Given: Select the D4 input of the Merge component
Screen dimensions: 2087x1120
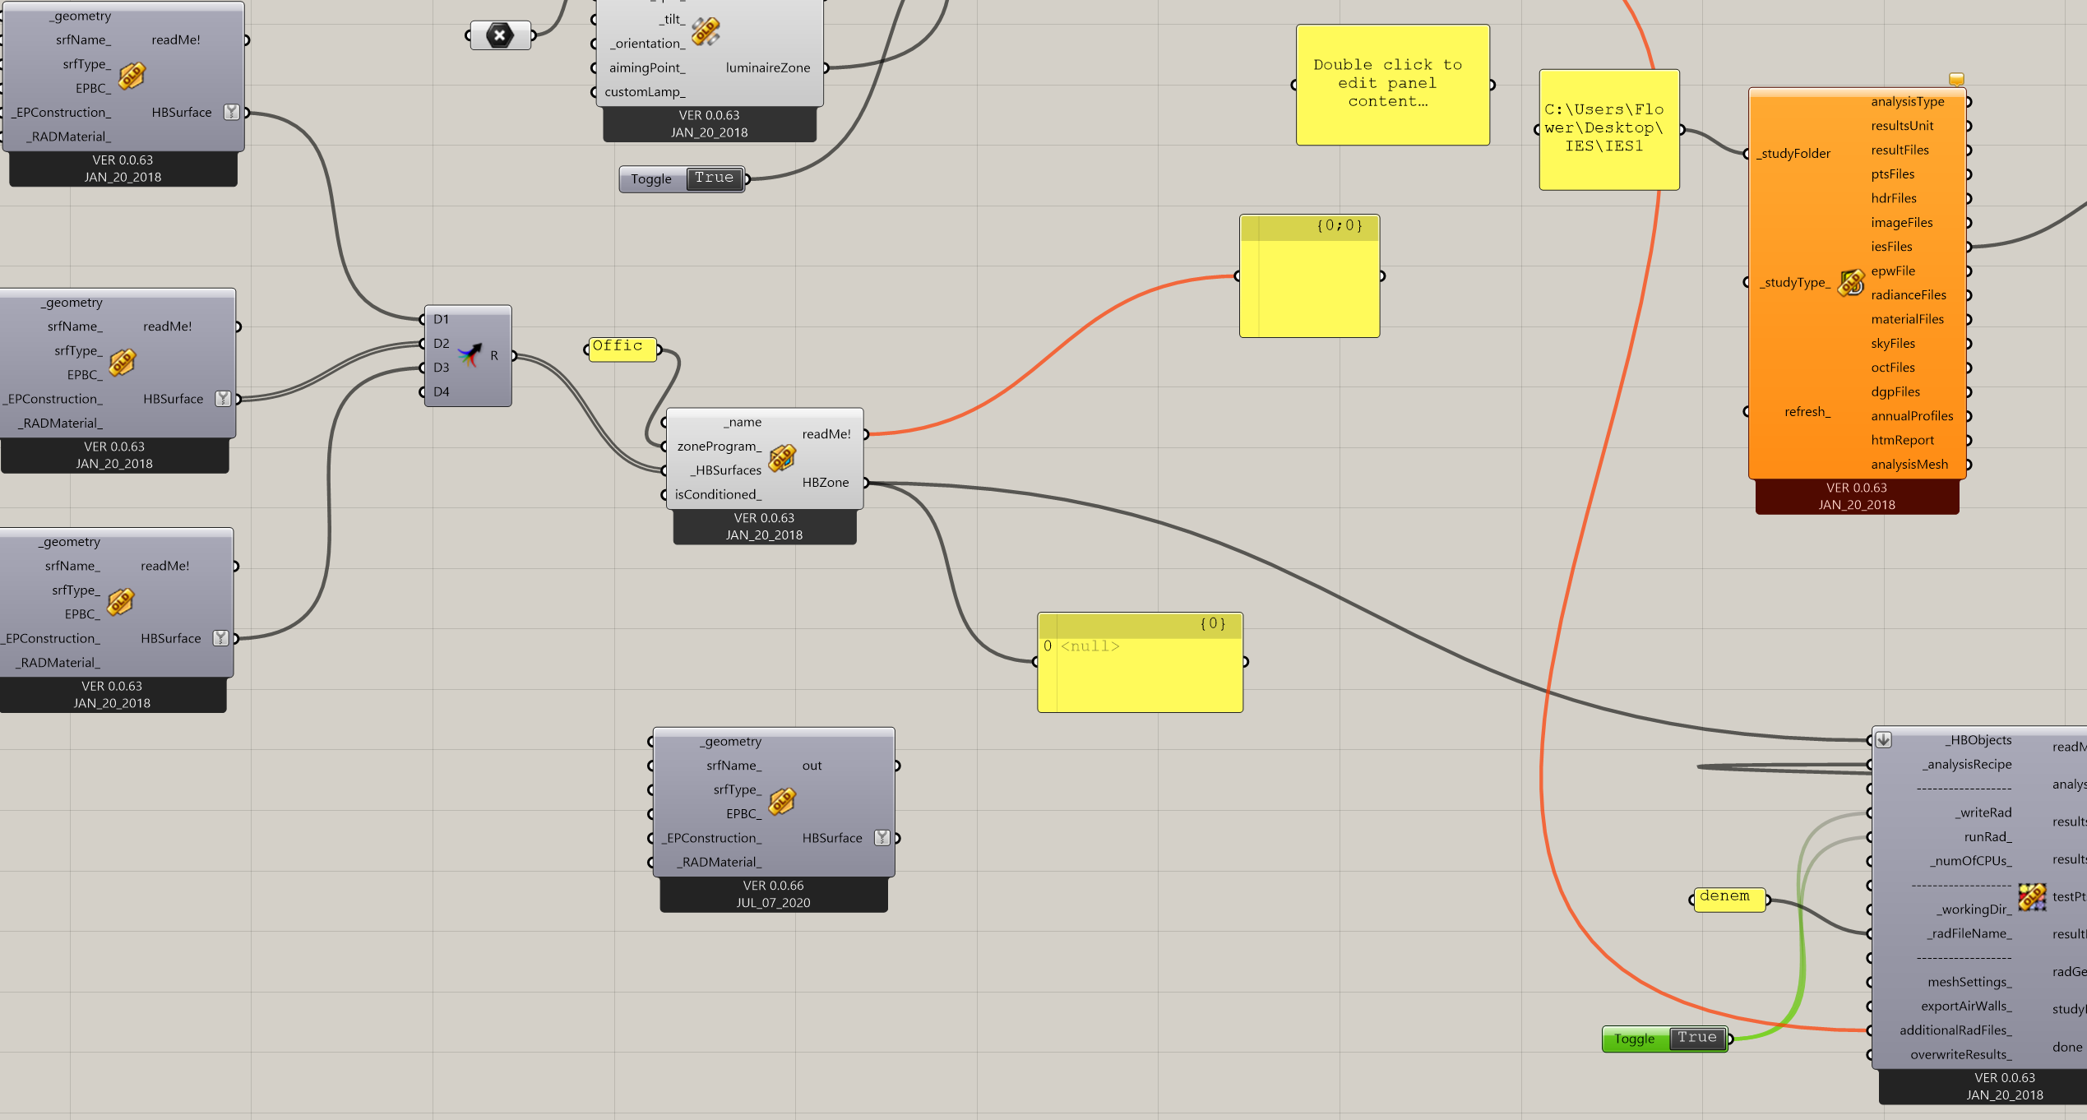Looking at the screenshot, I should pyautogui.click(x=442, y=392).
